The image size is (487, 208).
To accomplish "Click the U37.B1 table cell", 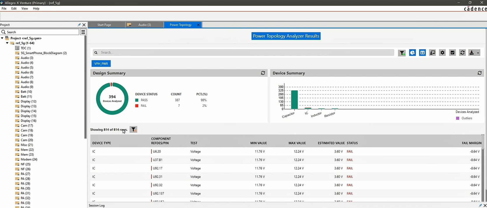I will (158, 160).
